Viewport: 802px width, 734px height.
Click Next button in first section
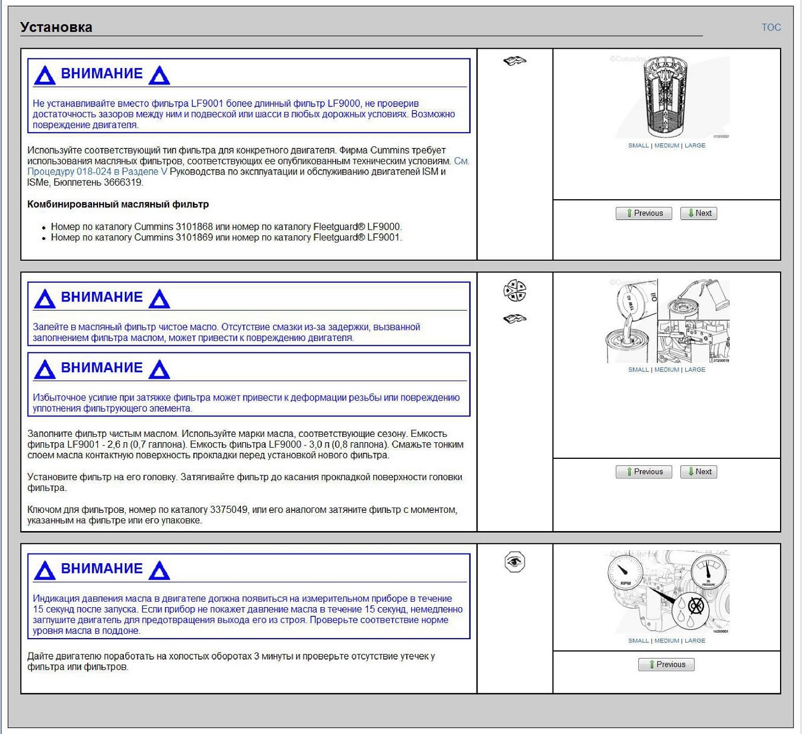699,213
